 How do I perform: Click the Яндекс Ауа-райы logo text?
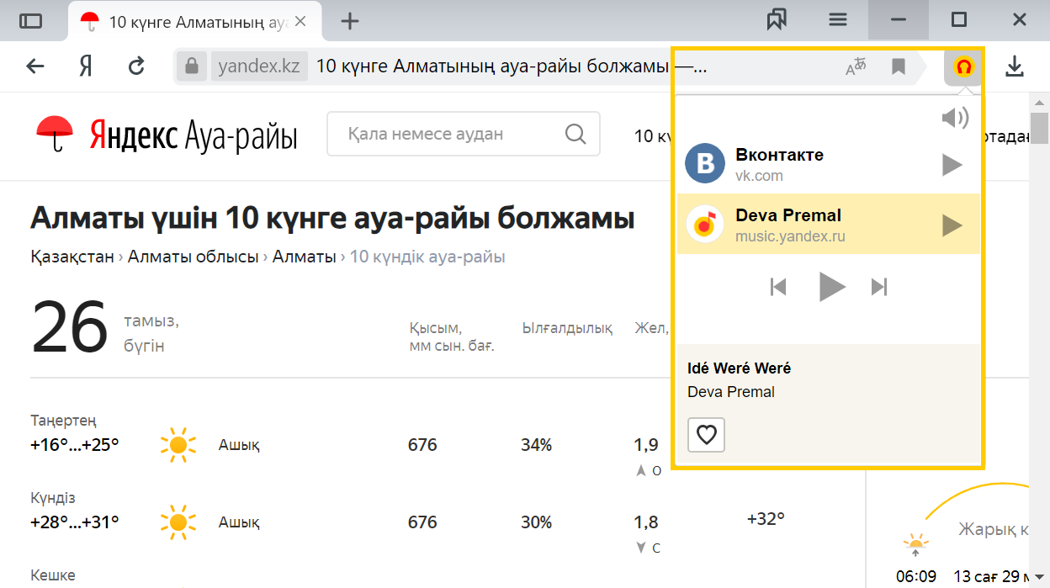tap(194, 135)
